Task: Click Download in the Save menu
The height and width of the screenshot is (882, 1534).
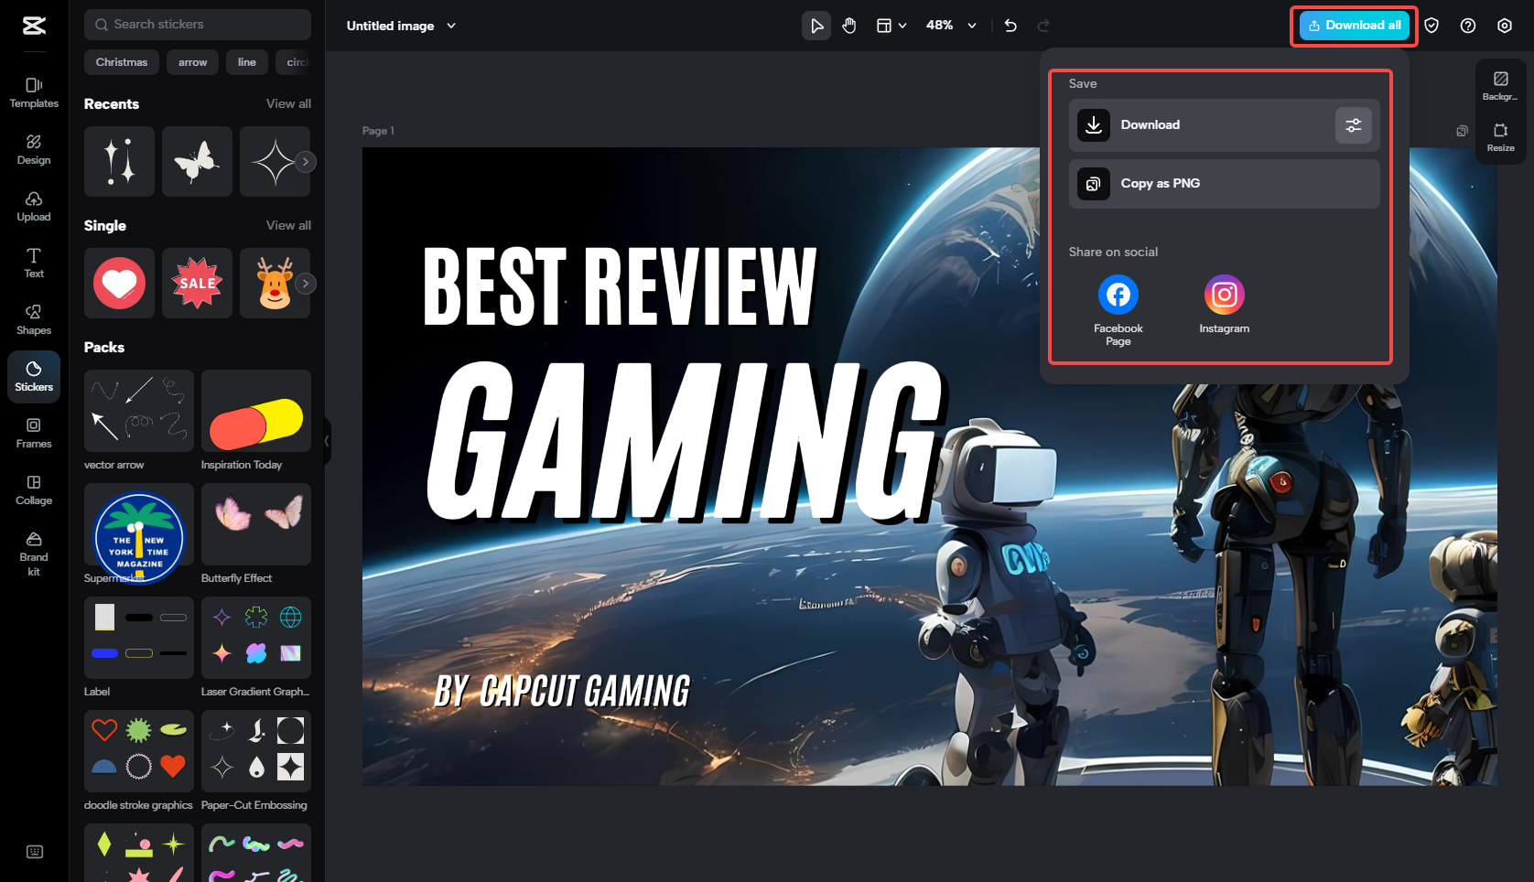Action: coord(1225,125)
